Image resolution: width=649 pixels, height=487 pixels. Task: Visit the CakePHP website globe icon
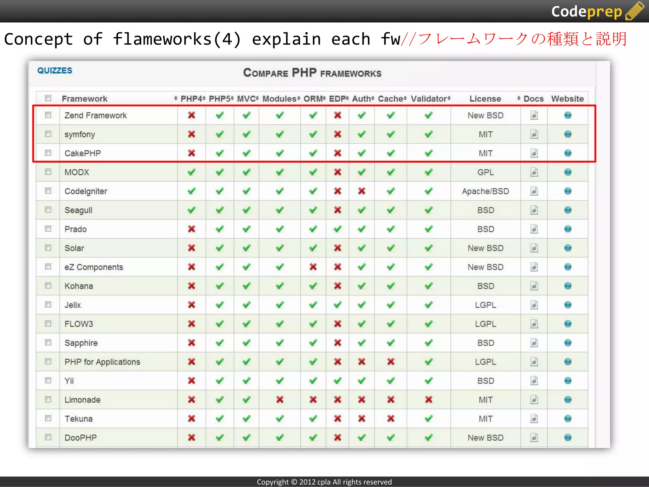pos(568,153)
